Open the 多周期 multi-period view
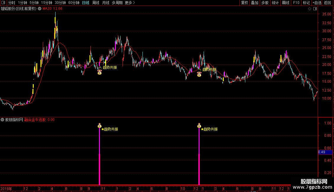 pyautogui.click(x=117, y=3)
